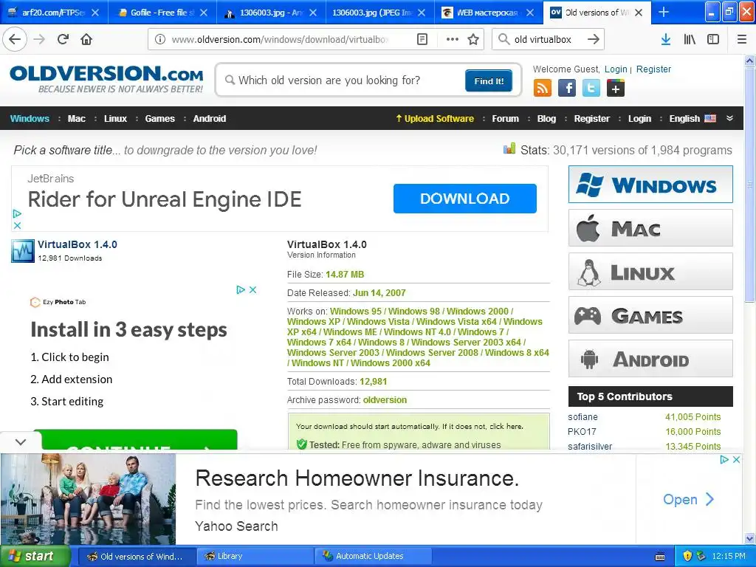Open the Google Plus icon
Image resolution: width=756 pixels, height=567 pixels.
(x=616, y=89)
